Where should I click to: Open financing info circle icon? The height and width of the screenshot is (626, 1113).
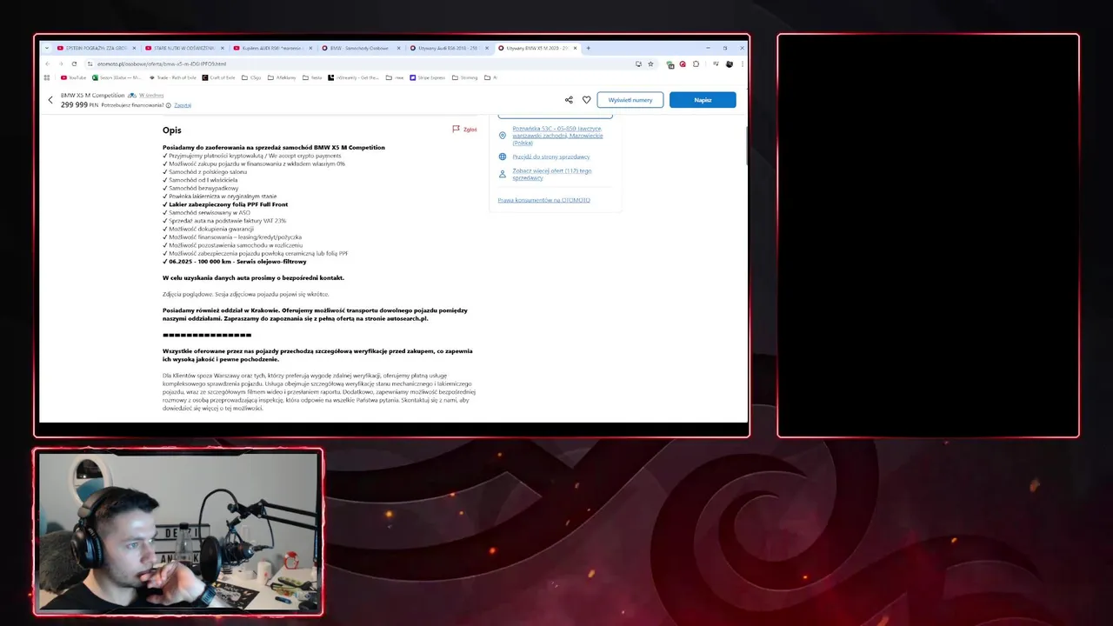(x=169, y=105)
